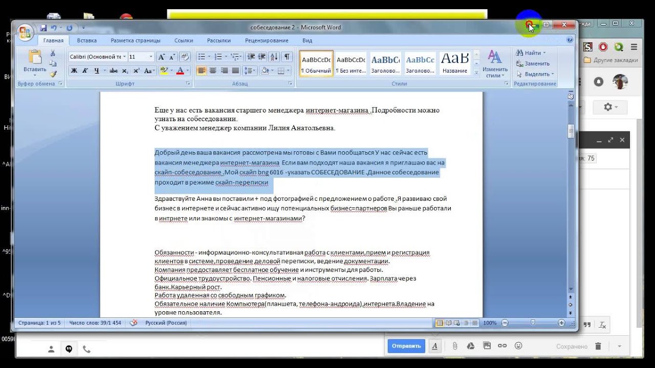The width and height of the screenshot is (655, 368).
Task: Discard draft with trash icon
Action: pos(598,346)
